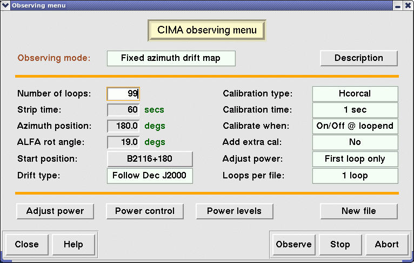Focus the Strip time input field
This screenshot has width=414, height=263.
[x=123, y=110]
